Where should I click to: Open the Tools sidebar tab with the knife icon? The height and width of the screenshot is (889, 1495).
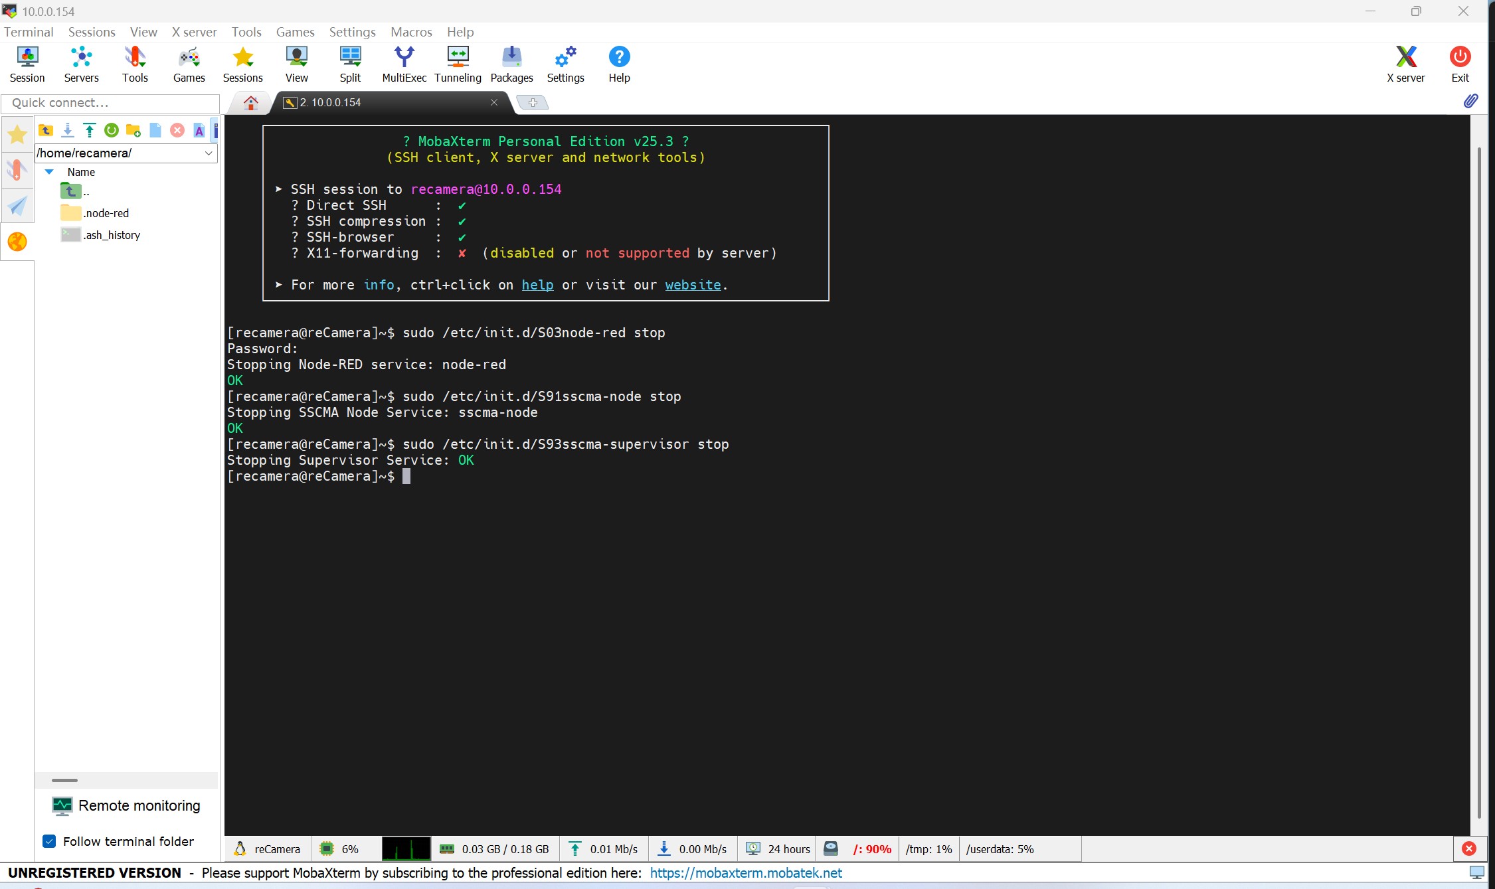tap(17, 170)
